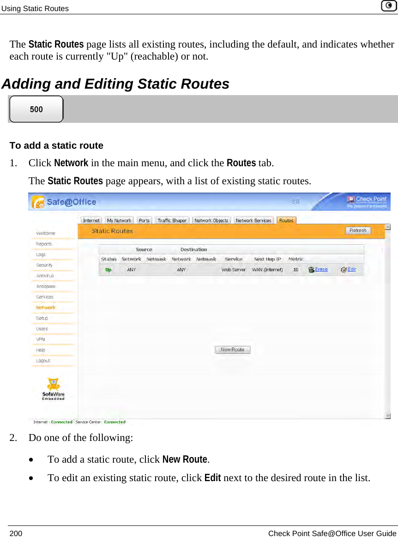Click the Up status of the route

pyautogui.click(x=108, y=270)
